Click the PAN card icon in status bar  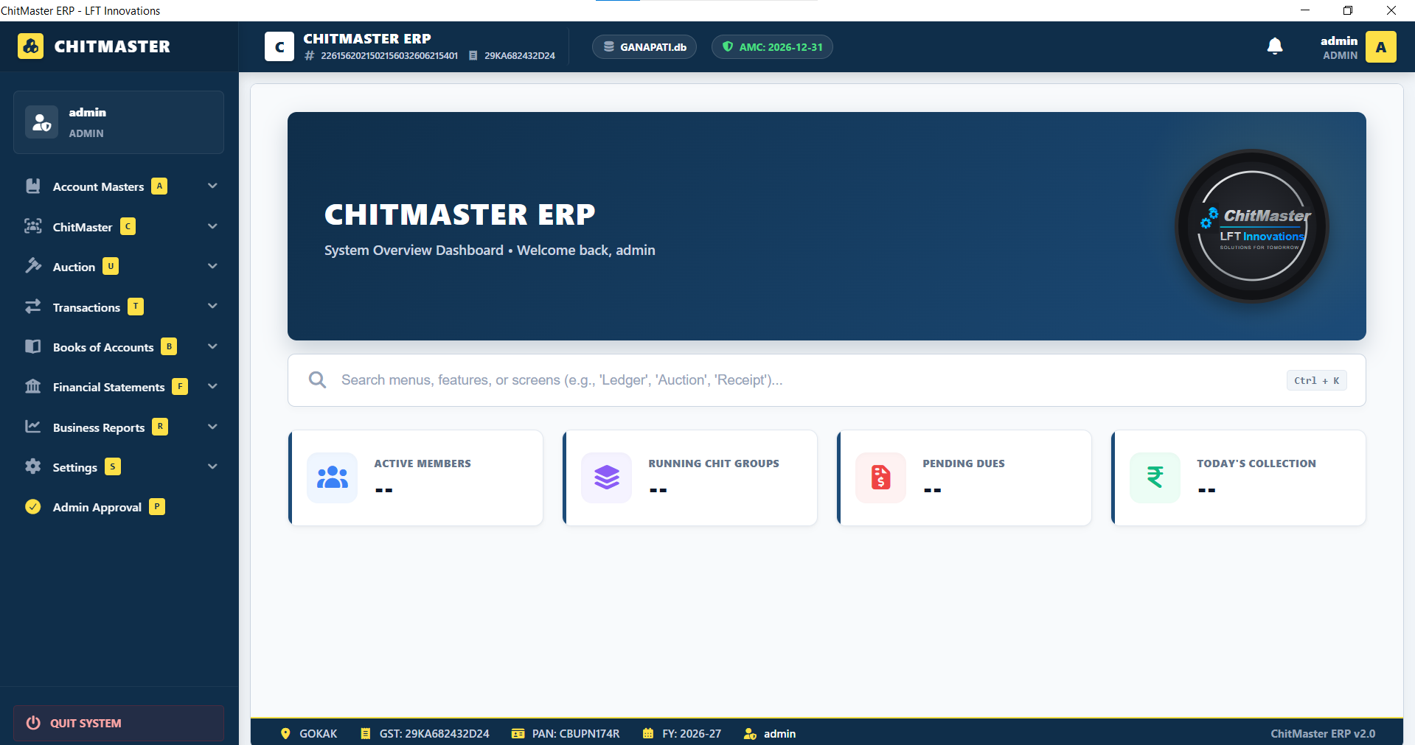coord(518,734)
